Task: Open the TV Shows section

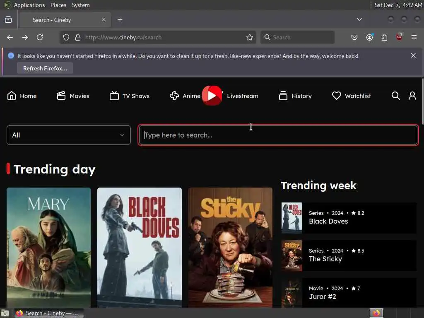Action: 129,96
